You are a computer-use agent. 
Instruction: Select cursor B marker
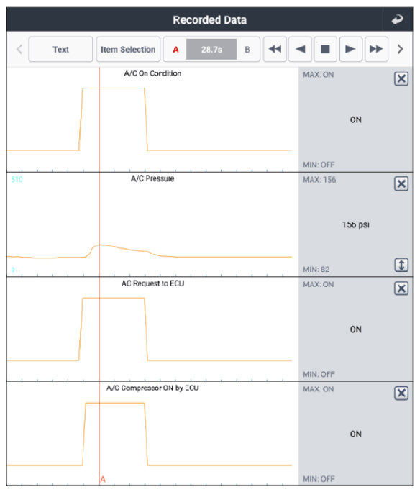point(247,50)
